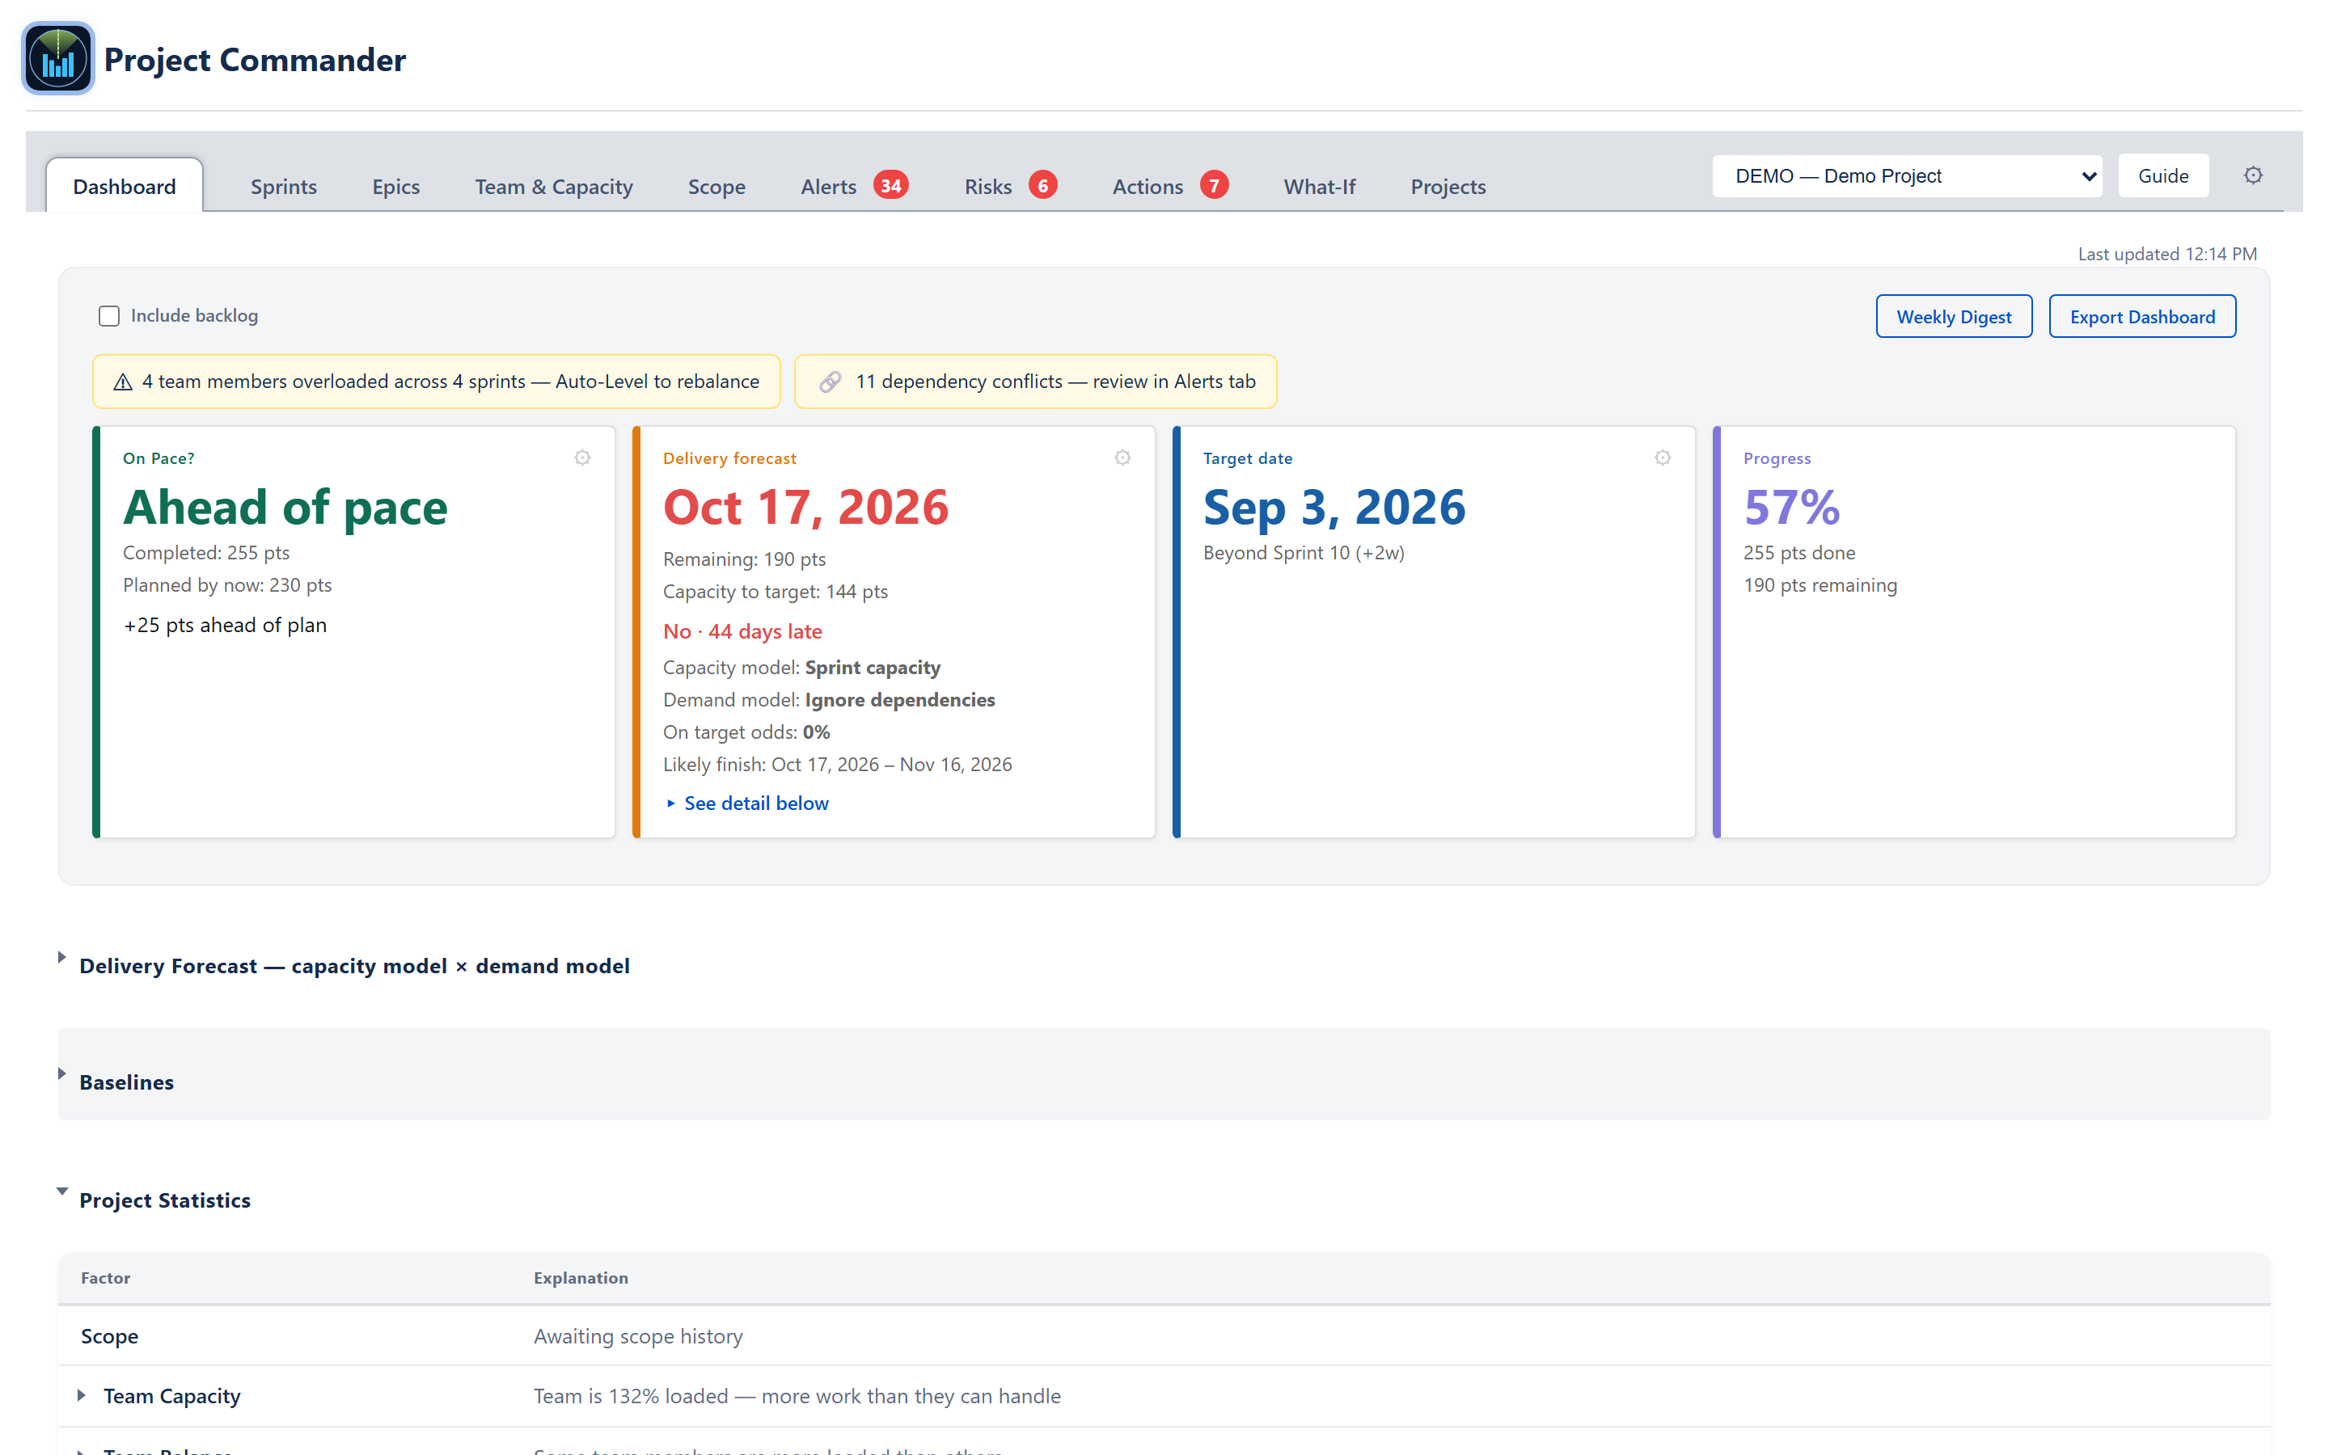
Task: Click the Awaiting scope history cell
Action: point(638,1335)
